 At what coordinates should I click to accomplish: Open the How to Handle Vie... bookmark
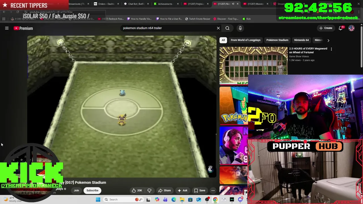[x=139, y=19]
